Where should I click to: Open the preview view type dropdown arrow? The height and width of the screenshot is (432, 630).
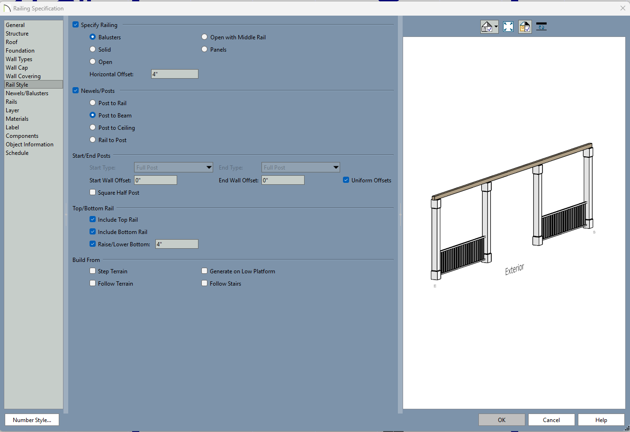point(496,27)
